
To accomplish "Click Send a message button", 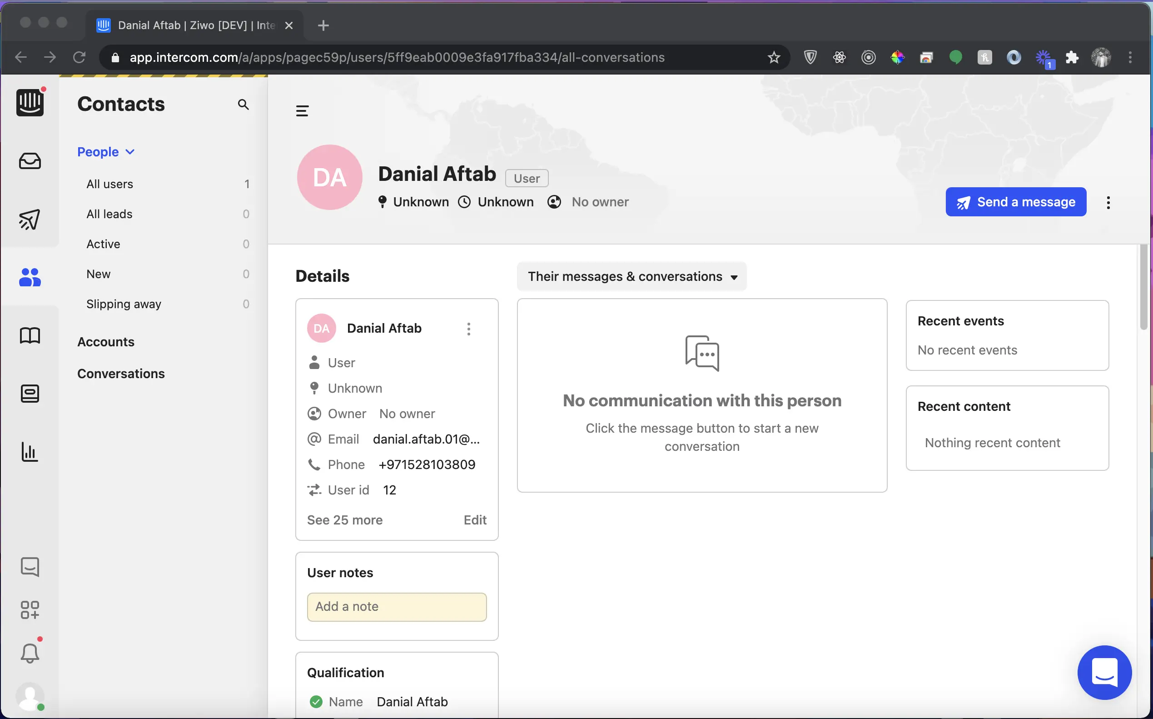I will pos(1016,202).
